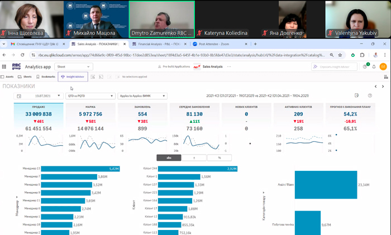Go to previous sheet with left arrow
Image resolution: width=391 pixels, height=235 pixels.
click(376, 87)
